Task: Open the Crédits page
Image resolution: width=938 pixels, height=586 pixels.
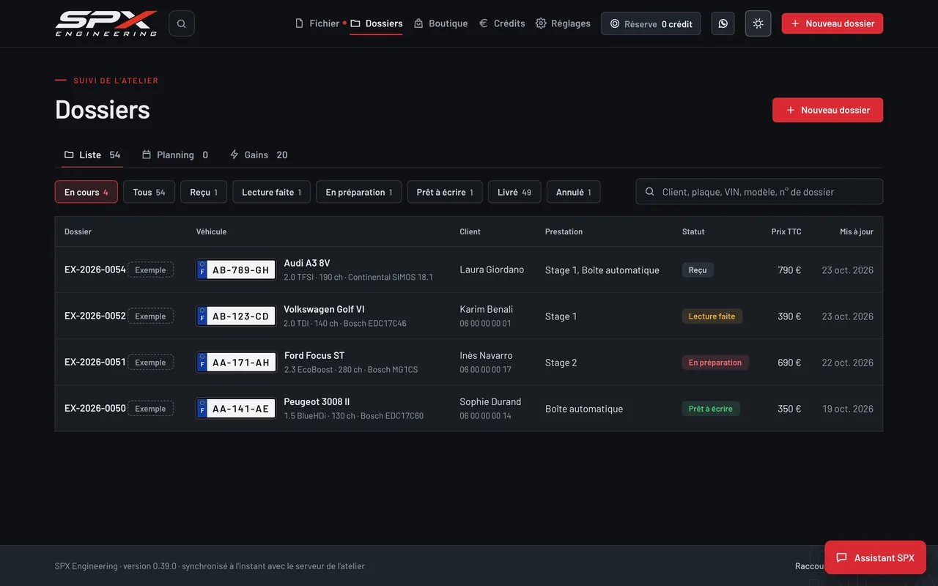Action: point(502,23)
